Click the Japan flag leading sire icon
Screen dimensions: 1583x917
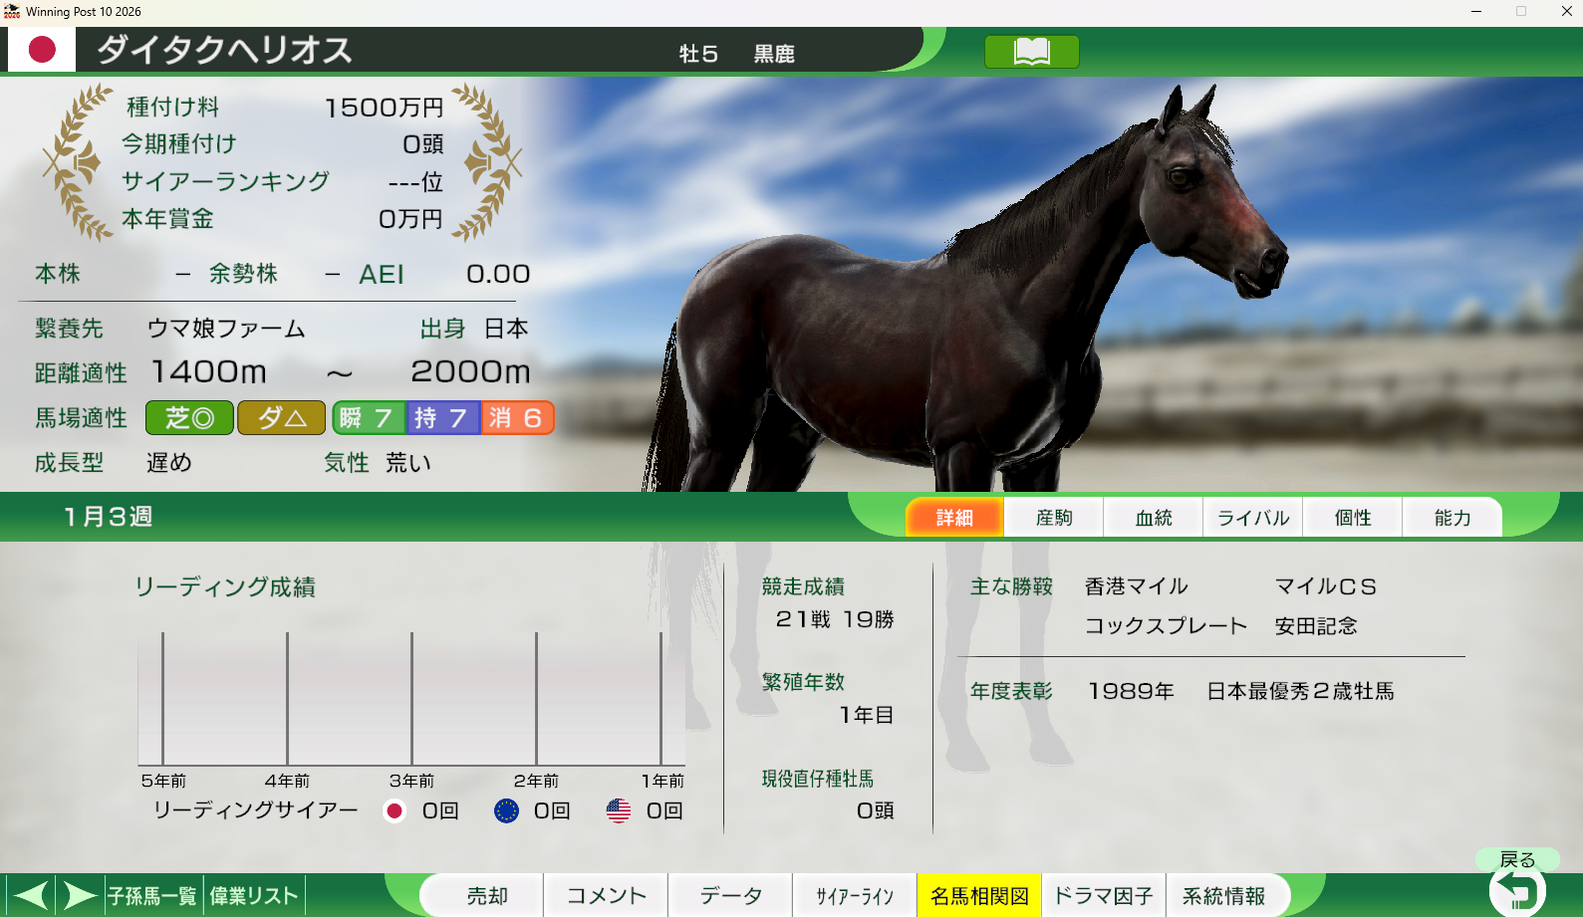395,811
